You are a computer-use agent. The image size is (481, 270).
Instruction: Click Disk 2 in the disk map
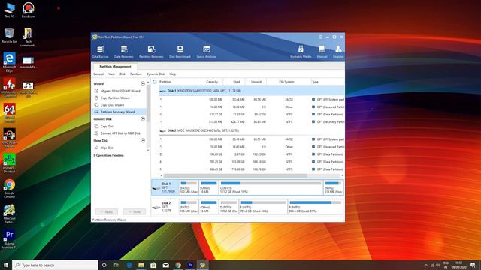[165, 207]
